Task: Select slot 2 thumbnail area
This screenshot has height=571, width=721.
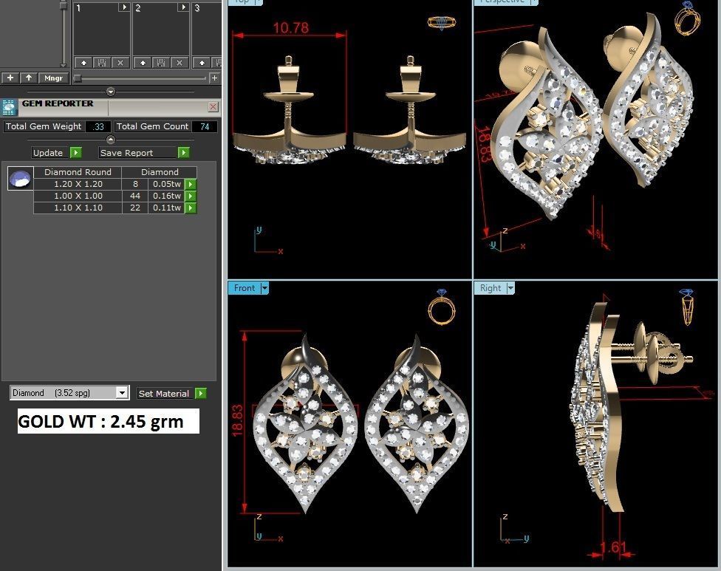Action: [161, 33]
